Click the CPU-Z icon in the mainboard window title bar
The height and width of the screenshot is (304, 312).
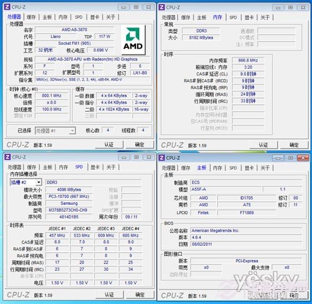(162, 158)
